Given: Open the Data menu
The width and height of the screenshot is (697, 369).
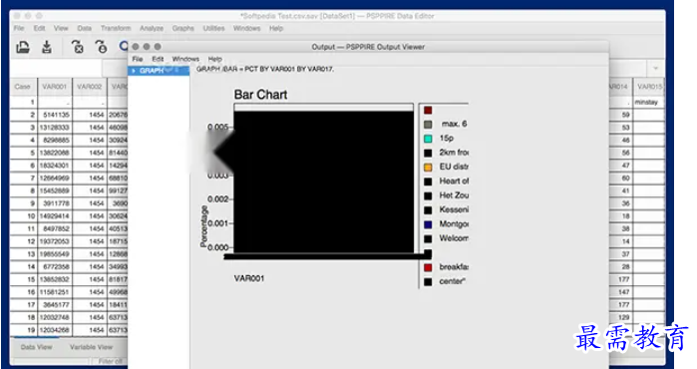Looking at the screenshot, I should click(84, 28).
